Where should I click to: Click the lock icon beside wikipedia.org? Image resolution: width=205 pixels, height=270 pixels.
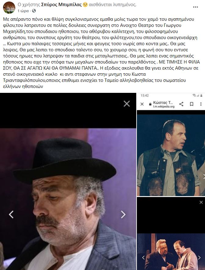click(x=150, y=104)
